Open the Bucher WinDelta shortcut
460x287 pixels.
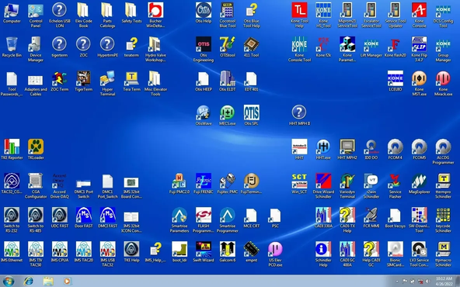click(x=155, y=16)
